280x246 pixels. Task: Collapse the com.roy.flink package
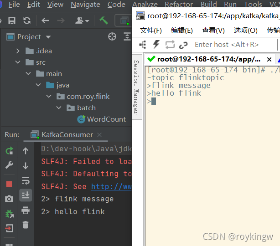click(49, 96)
